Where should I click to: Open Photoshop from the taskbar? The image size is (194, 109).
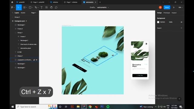point(102,107)
